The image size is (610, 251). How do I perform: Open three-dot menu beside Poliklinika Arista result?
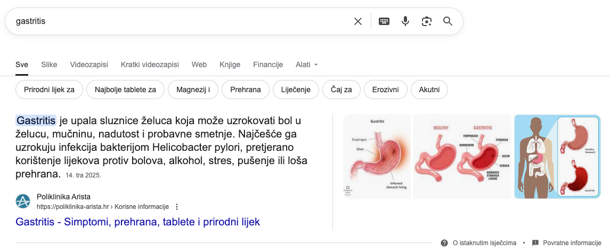(177, 207)
